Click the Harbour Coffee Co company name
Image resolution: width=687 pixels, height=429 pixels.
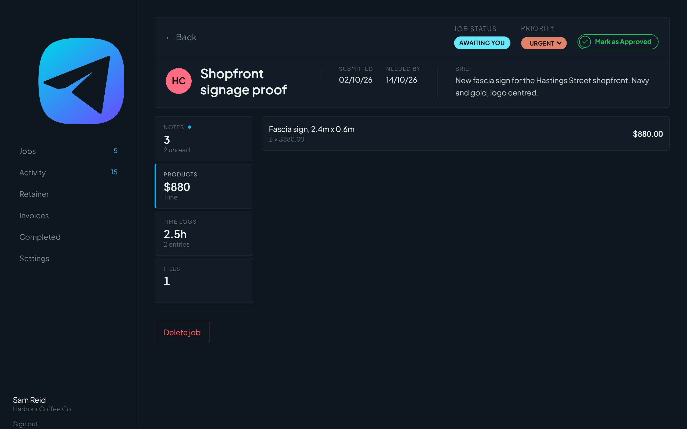click(x=42, y=409)
